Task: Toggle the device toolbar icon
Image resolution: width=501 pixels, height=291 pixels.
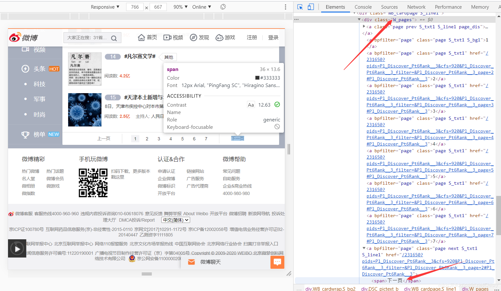Action: tap(310, 7)
